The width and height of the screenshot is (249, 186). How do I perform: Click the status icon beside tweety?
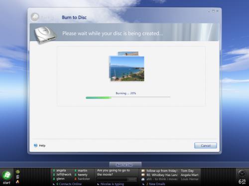pyautogui.click(x=75, y=175)
